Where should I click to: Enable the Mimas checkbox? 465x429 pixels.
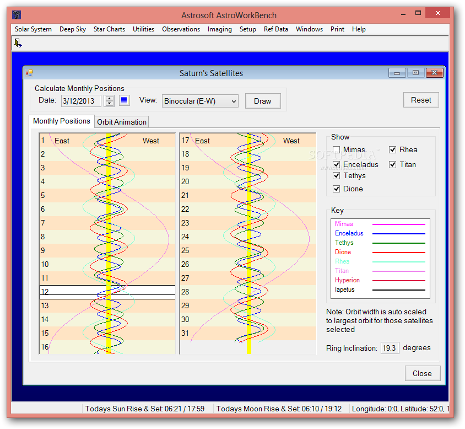336,149
